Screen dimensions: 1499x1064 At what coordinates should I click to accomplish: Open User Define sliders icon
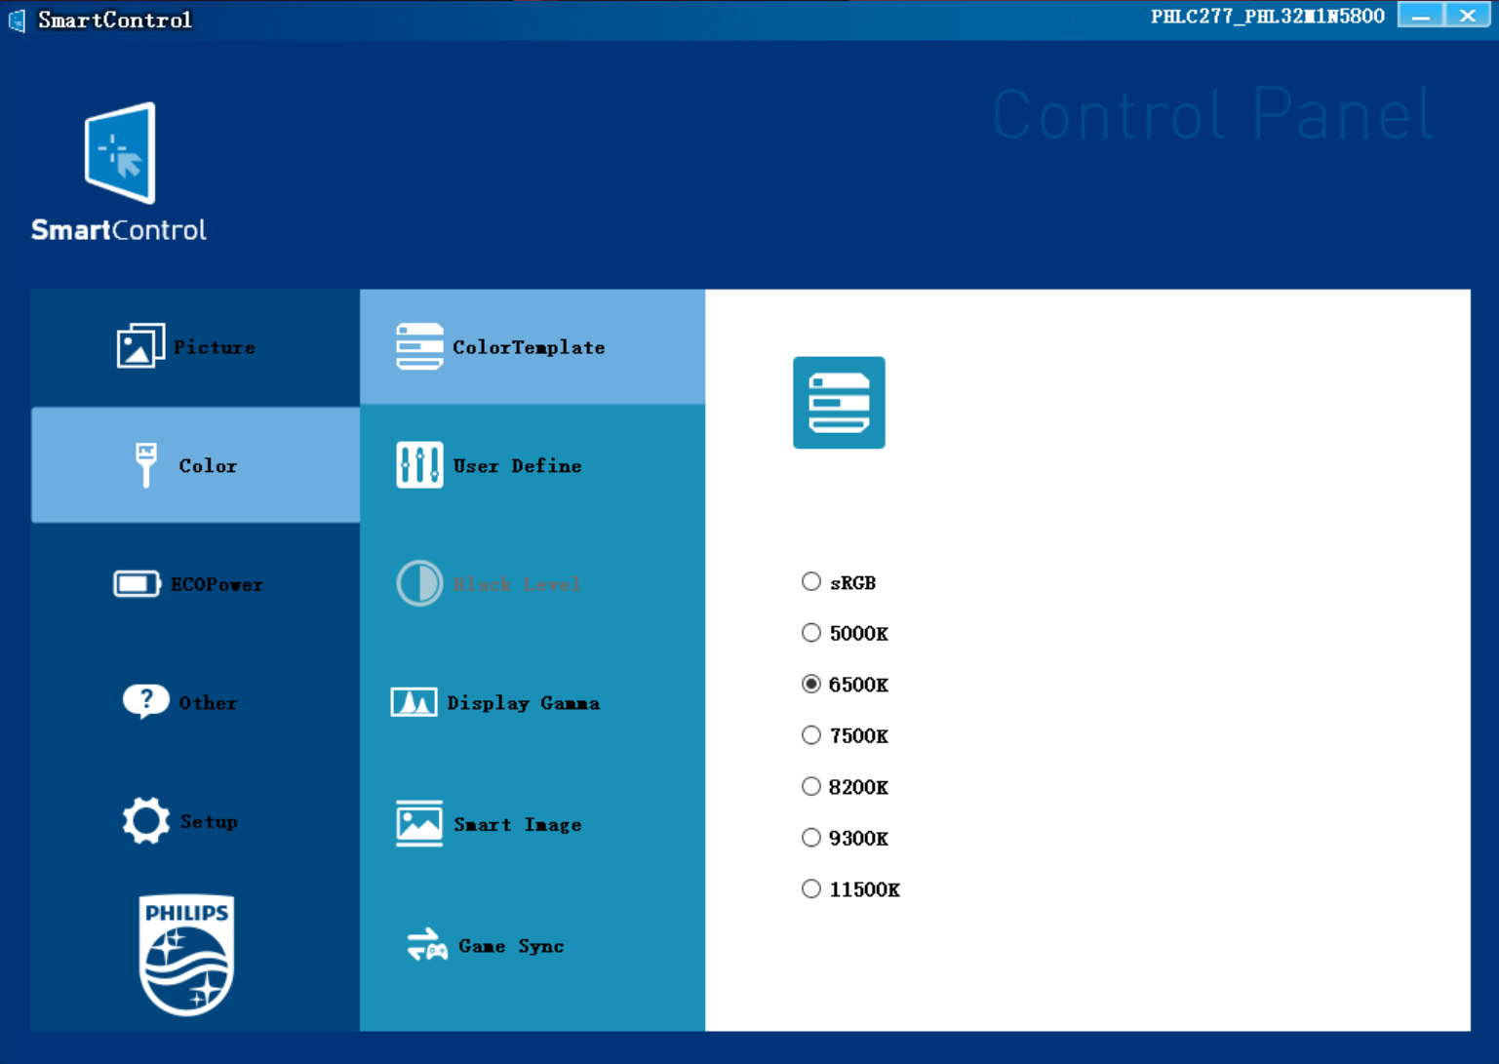coord(419,465)
